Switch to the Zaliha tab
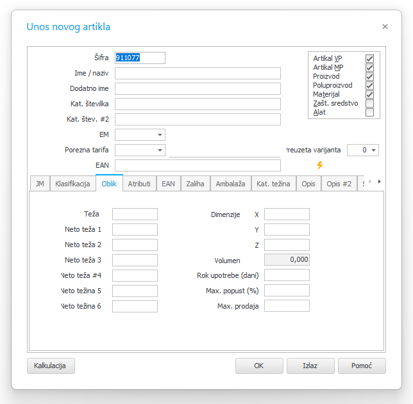 pyautogui.click(x=195, y=184)
